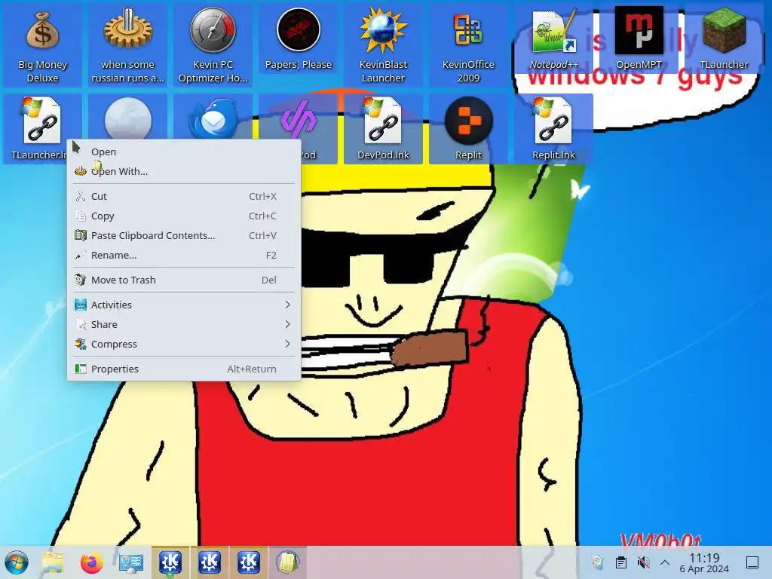Click the show desktop button

coord(752,562)
